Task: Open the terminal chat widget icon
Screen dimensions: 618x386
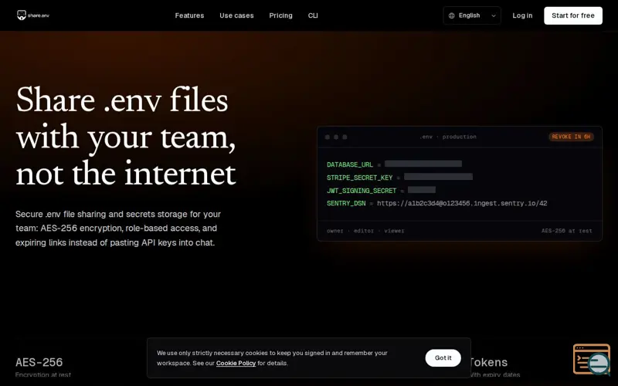Action: 592,359
